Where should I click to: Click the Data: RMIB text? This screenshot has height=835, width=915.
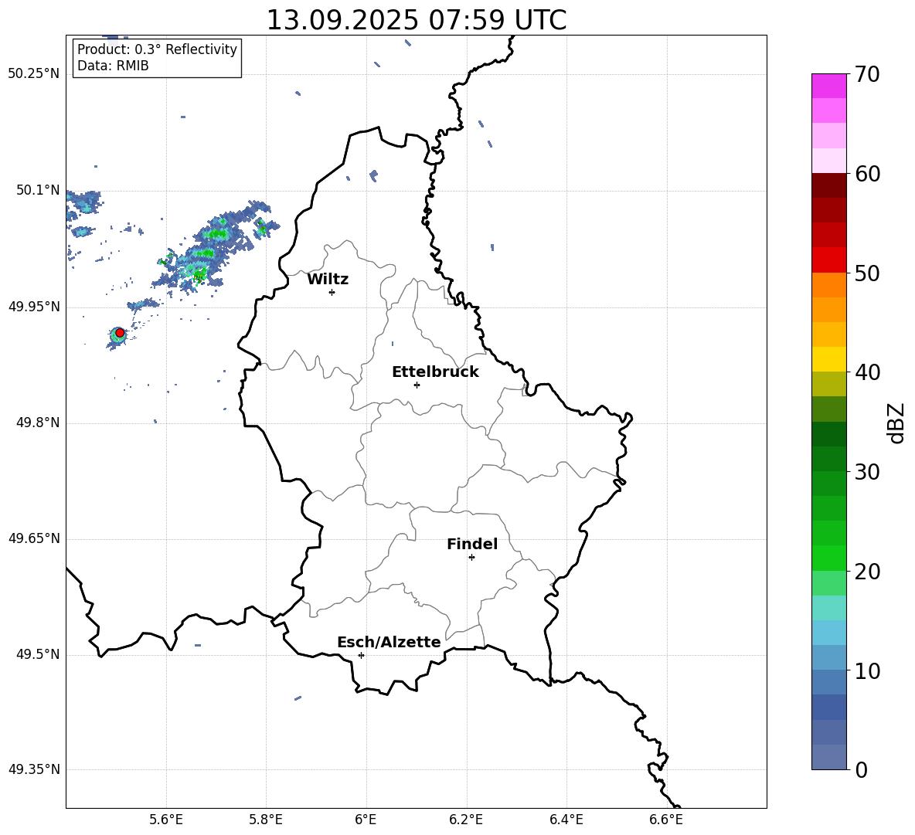(113, 66)
